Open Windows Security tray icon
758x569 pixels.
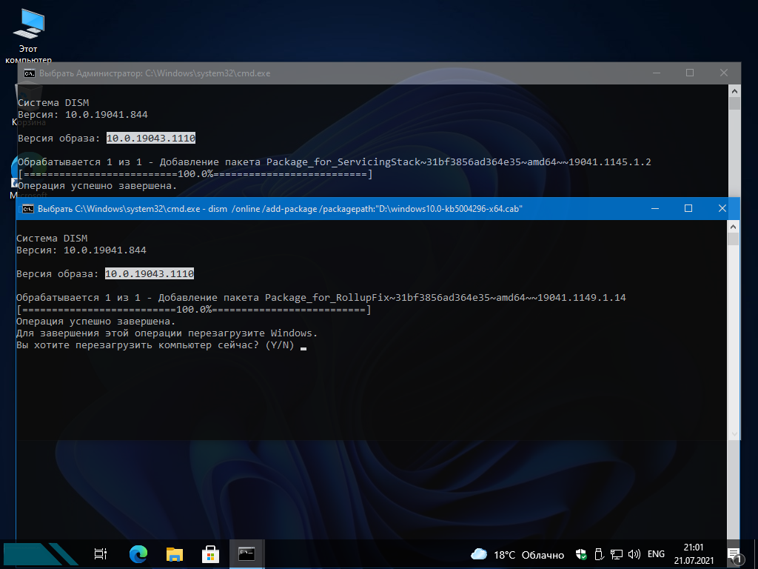pos(582,554)
